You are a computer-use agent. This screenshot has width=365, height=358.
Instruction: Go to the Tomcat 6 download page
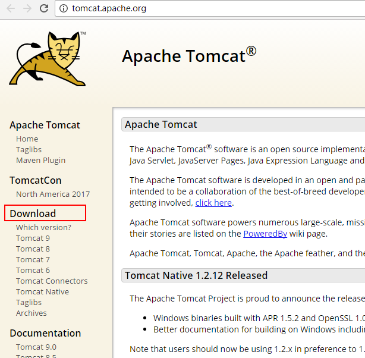tap(33, 270)
